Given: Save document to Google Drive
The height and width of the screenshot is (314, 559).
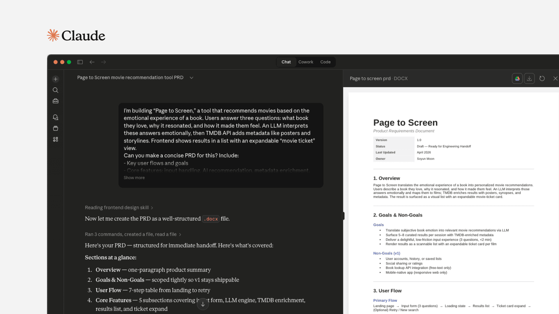Looking at the screenshot, I should 517,78.
